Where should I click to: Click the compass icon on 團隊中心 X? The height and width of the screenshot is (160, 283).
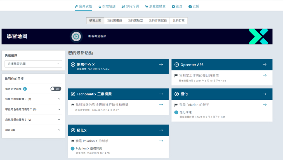tap(73, 65)
